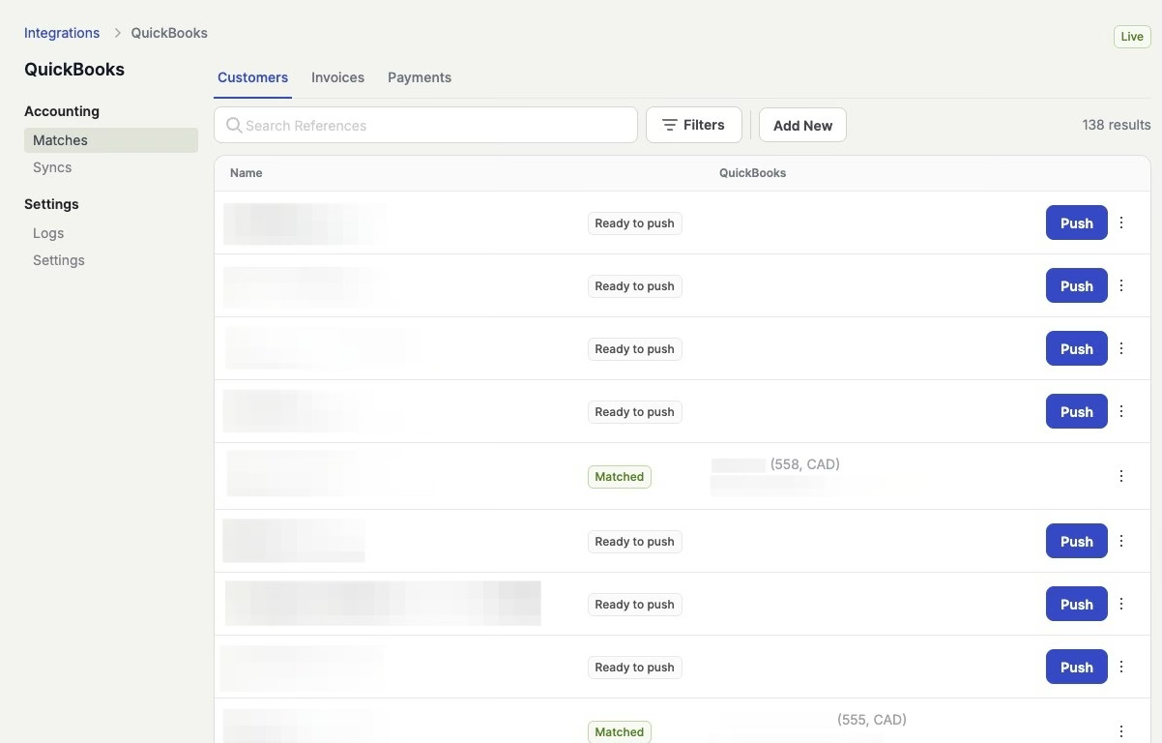
Task: Open three-dot menu on third customer row
Action: (1121, 348)
